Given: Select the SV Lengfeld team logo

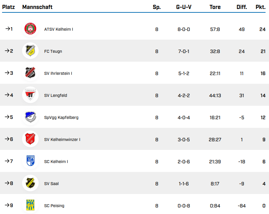Looking at the screenshot, I should [x=30, y=95].
